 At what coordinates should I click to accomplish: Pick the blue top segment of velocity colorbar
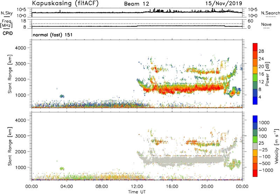point(255,119)
